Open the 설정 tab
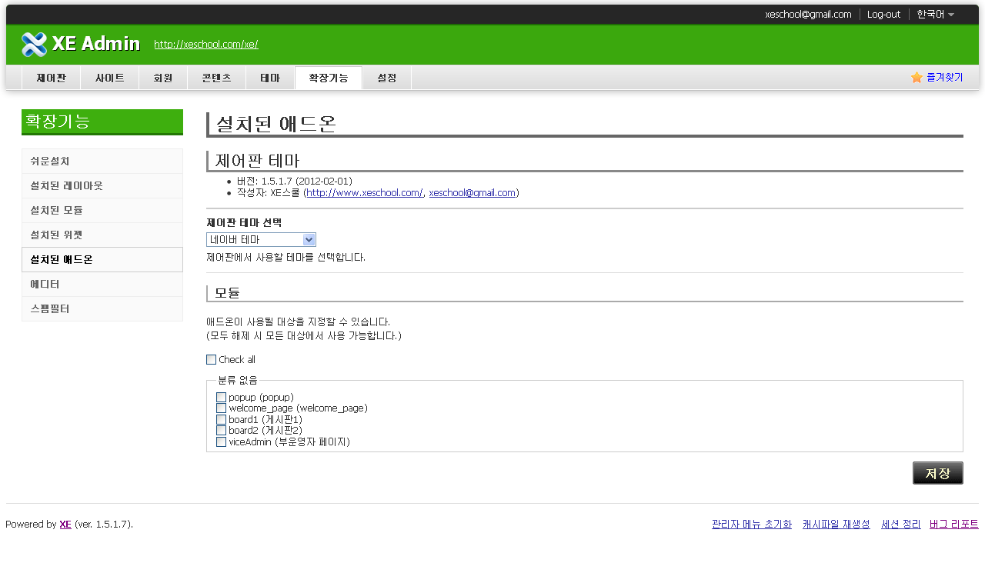985x563 pixels. (386, 77)
